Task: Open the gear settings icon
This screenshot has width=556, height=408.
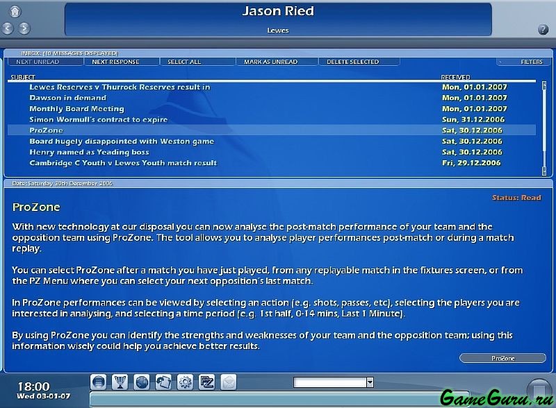Action: click(x=185, y=382)
